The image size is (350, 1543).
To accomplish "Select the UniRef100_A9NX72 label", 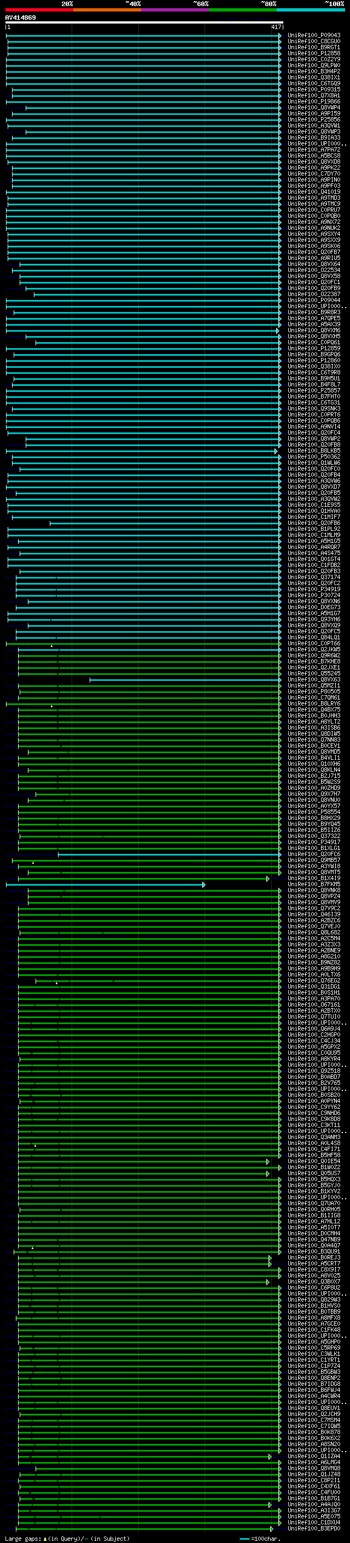I will [x=314, y=222].
